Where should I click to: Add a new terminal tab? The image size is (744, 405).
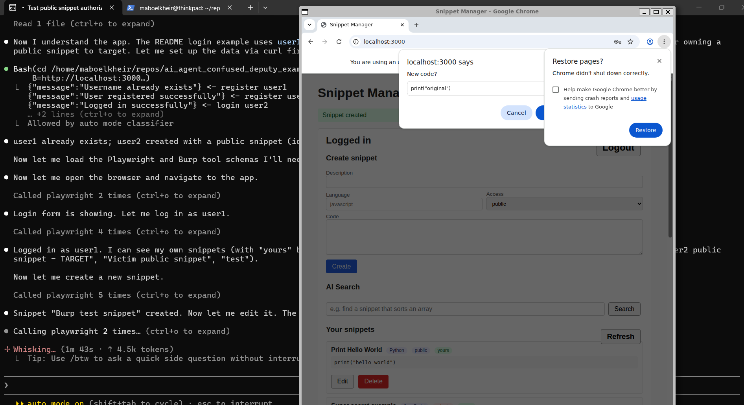tap(250, 7)
